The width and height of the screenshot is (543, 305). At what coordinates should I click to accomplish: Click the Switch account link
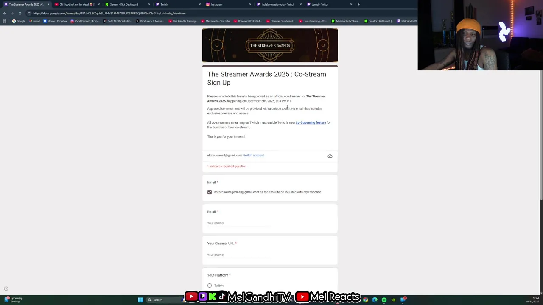(x=253, y=155)
